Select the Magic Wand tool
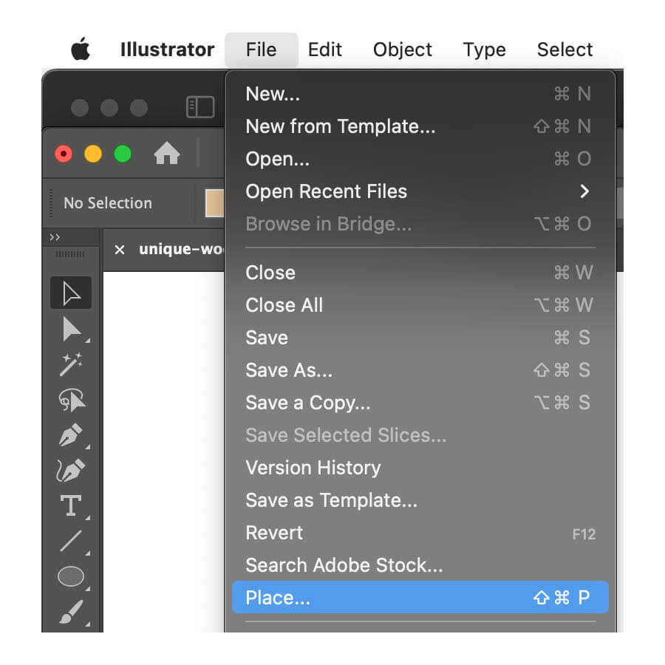665x665 pixels. pyautogui.click(x=71, y=364)
